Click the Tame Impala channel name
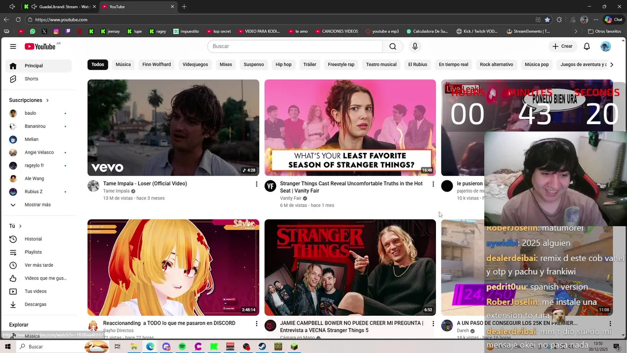Screen dimensions: 627x353 coord(116,191)
